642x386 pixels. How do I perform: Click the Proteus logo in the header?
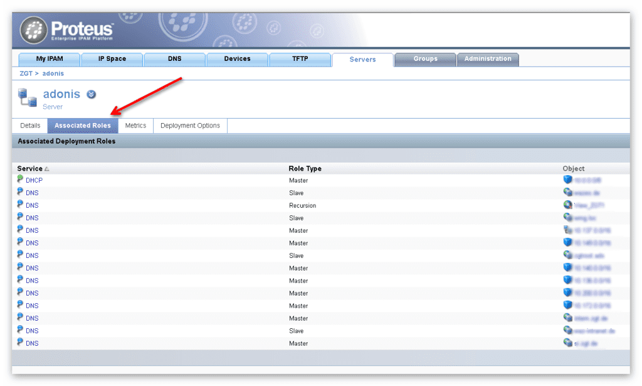click(x=66, y=30)
